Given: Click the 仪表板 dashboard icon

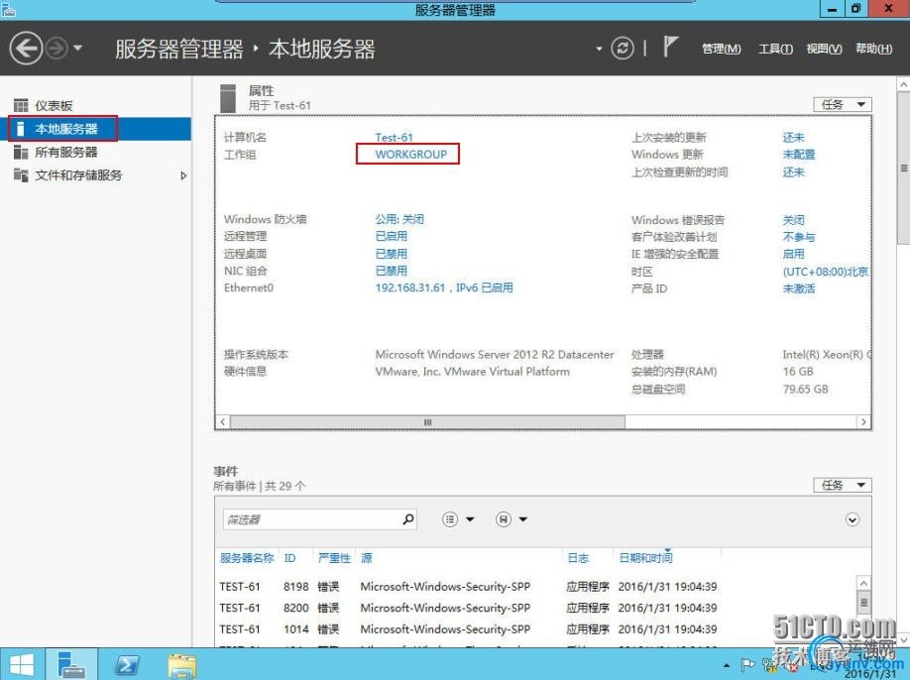Looking at the screenshot, I should pyautogui.click(x=21, y=106).
